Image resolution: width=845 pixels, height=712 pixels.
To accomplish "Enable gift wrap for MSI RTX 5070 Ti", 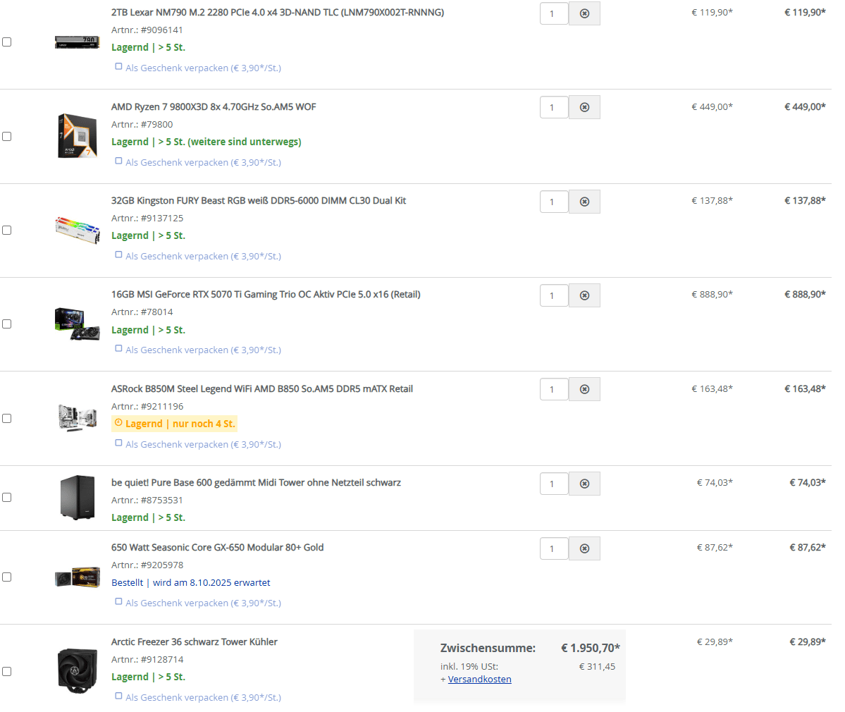I will [118, 349].
